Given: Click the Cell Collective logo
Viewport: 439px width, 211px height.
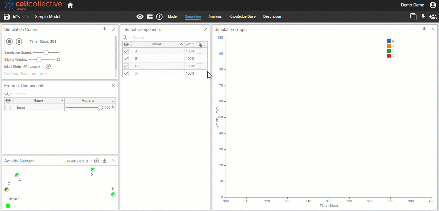Looking at the screenshot, I should pos(33,5).
